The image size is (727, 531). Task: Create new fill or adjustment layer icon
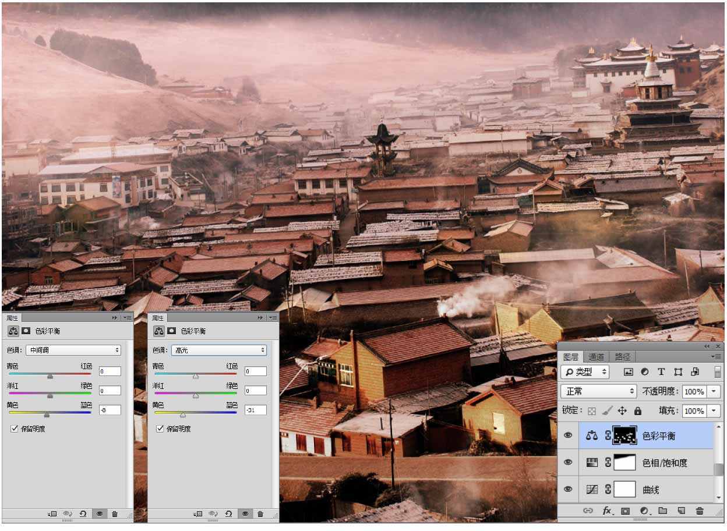[644, 511]
